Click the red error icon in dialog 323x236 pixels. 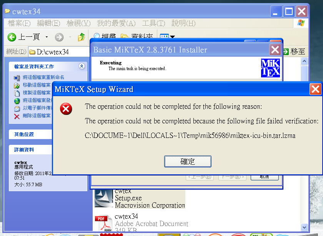tap(66, 109)
